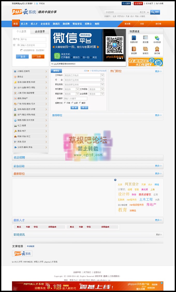The width and height of the screenshot is (176, 292).
Task: Click the 网页设计 tag in tag cloud
Action: click(x=132, y=184)
